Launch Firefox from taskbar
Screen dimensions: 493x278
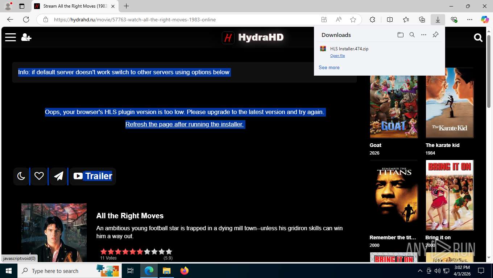185,271
